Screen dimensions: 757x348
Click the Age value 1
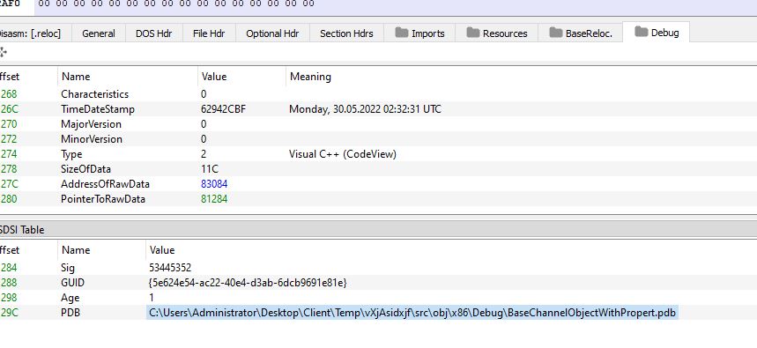click(x=152, y=298)
